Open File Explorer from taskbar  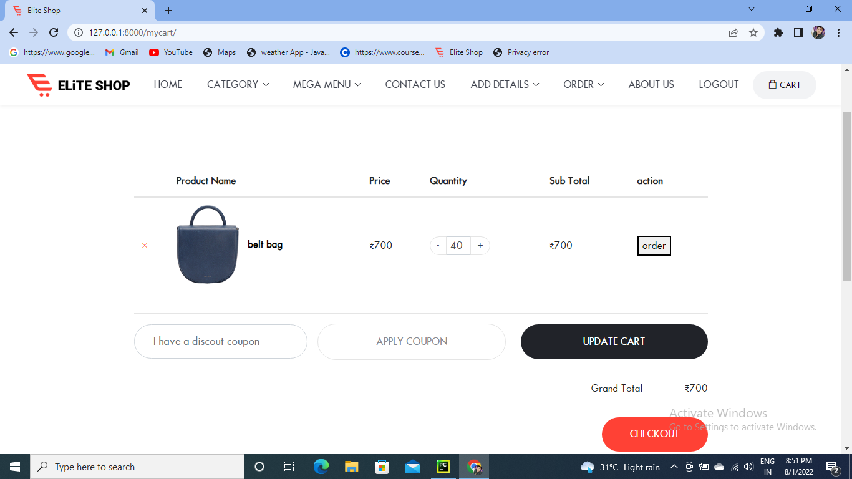(x=352, y=467)
